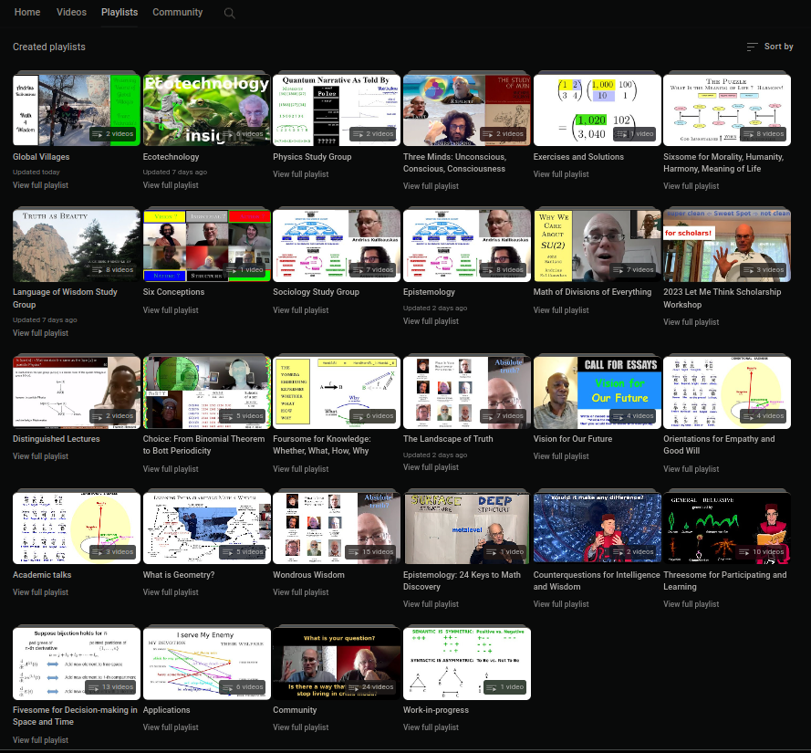Image resolution: width=811 pixels, height=753 pixels.
Task: Click playlist icon on Wondrous Wisdom badge
Action: (353, 552)
